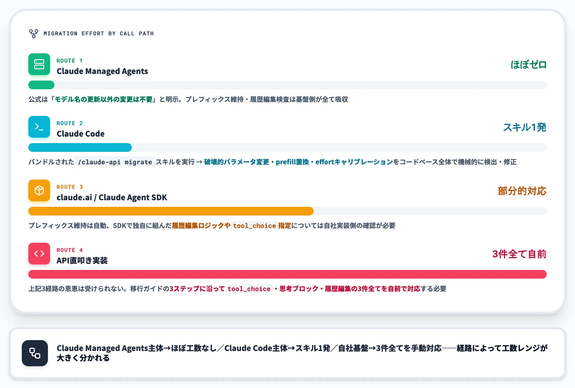Image resolution: width=575 pixels, height=388 pixels.
Task: Click the red code brackets icon for Route 4
Action: pos(39,254)
